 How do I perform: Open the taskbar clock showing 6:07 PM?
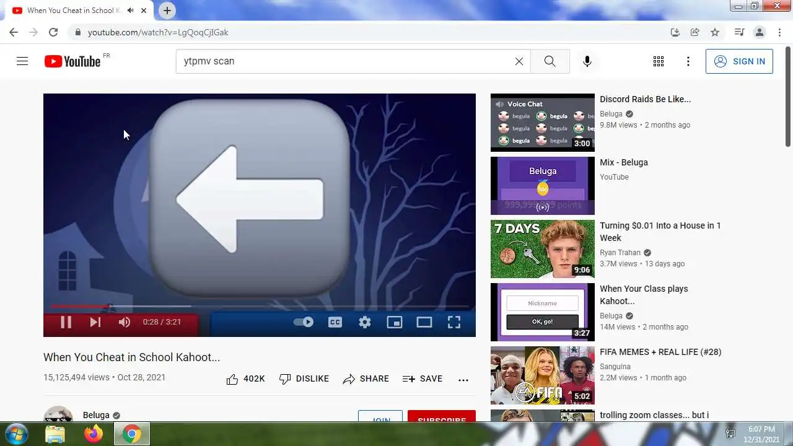[761, 434]
